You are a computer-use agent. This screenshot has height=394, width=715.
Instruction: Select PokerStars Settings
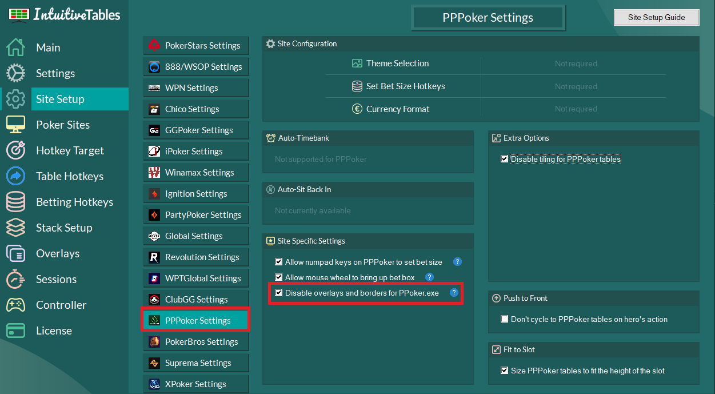pyautogui.click(x=195, y=46)
